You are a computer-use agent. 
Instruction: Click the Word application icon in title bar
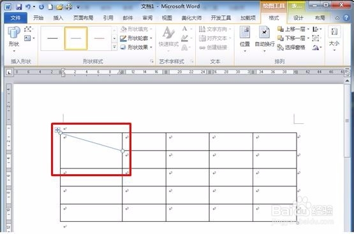(x=8, y=7)
